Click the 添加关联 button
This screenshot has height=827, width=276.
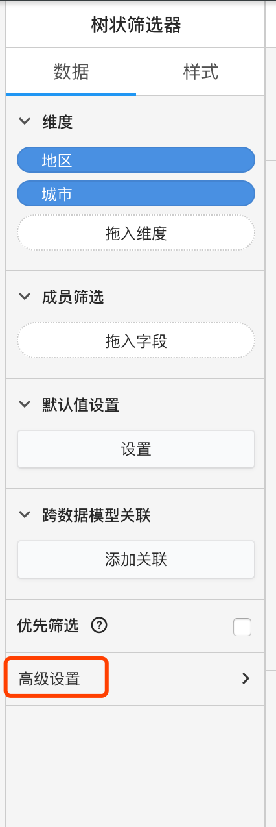[x=136, y=560]
